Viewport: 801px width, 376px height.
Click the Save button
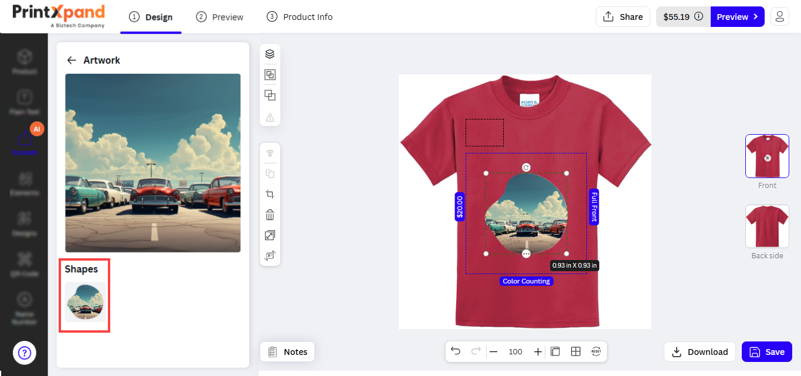(x=767, y=351)
